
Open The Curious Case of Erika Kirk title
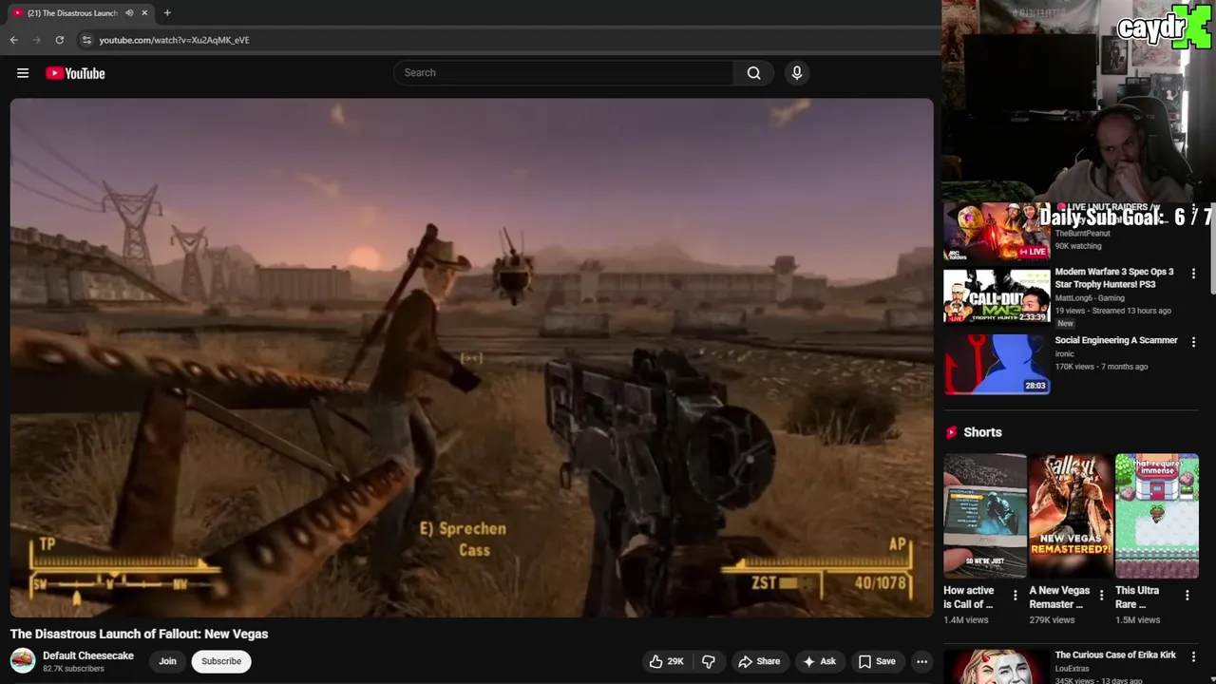1115,655
